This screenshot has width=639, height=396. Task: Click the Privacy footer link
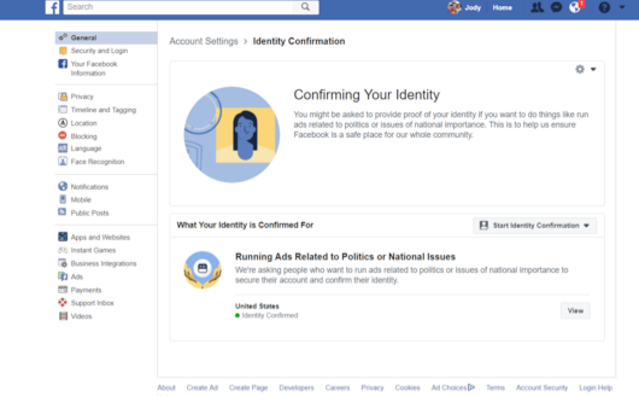[373, 388]
